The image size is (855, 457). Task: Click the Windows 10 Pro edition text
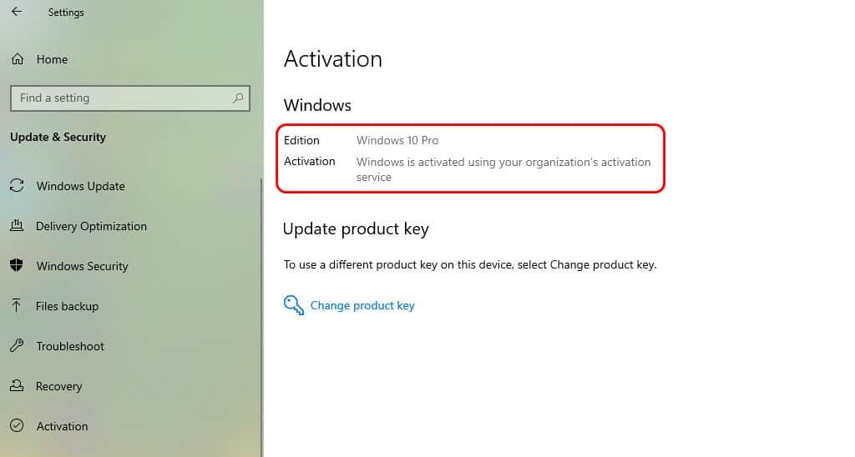397,141
